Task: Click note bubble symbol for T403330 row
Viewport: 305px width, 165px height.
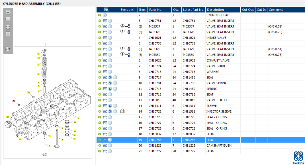Action: (122, 54)
